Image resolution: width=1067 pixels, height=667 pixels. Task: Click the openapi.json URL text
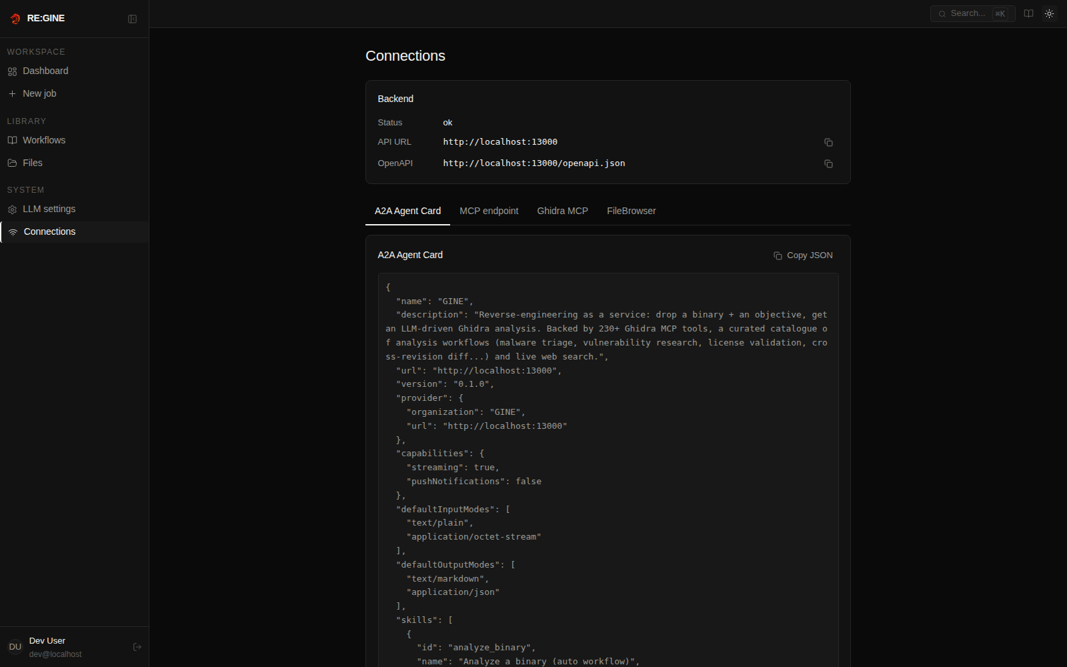tap(534, 163)
